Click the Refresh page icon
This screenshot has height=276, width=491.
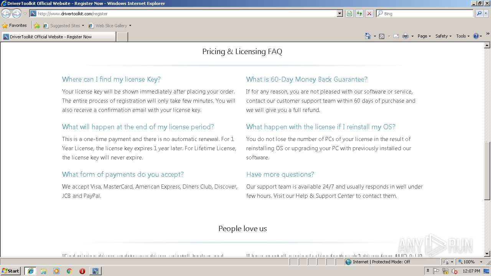point(359,13)
